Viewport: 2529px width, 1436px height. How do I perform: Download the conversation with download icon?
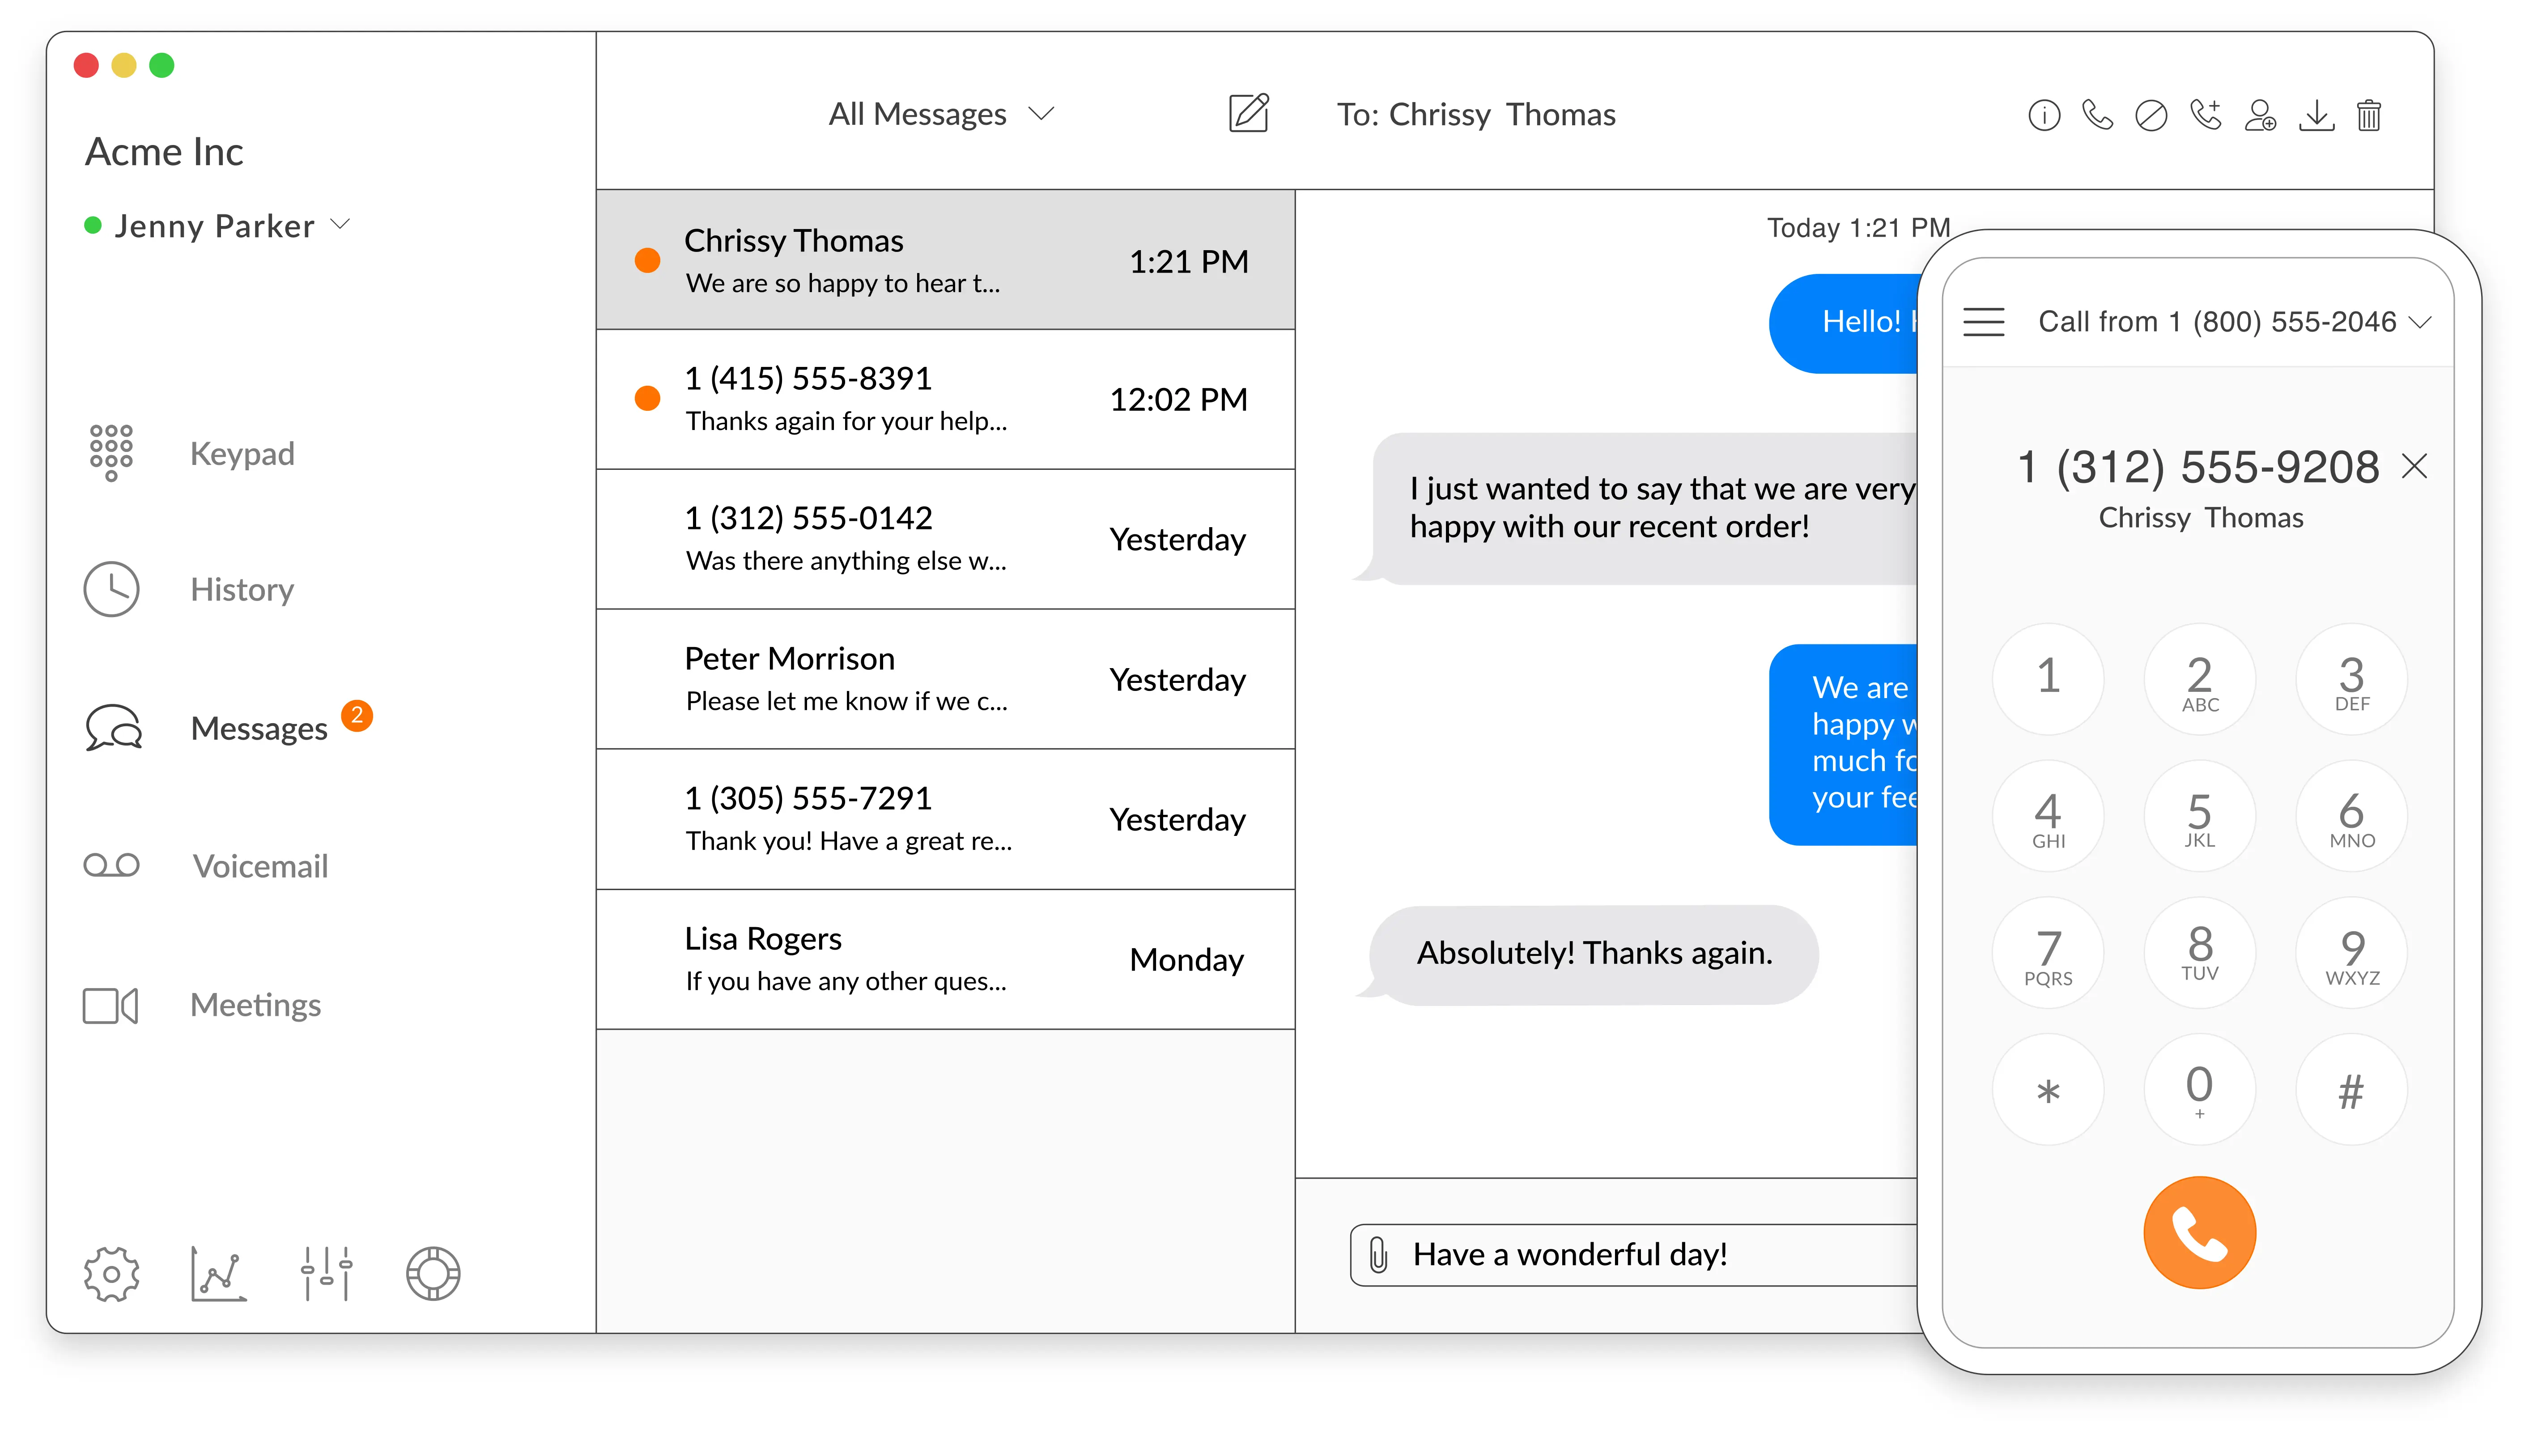[x=2316, y=115]
